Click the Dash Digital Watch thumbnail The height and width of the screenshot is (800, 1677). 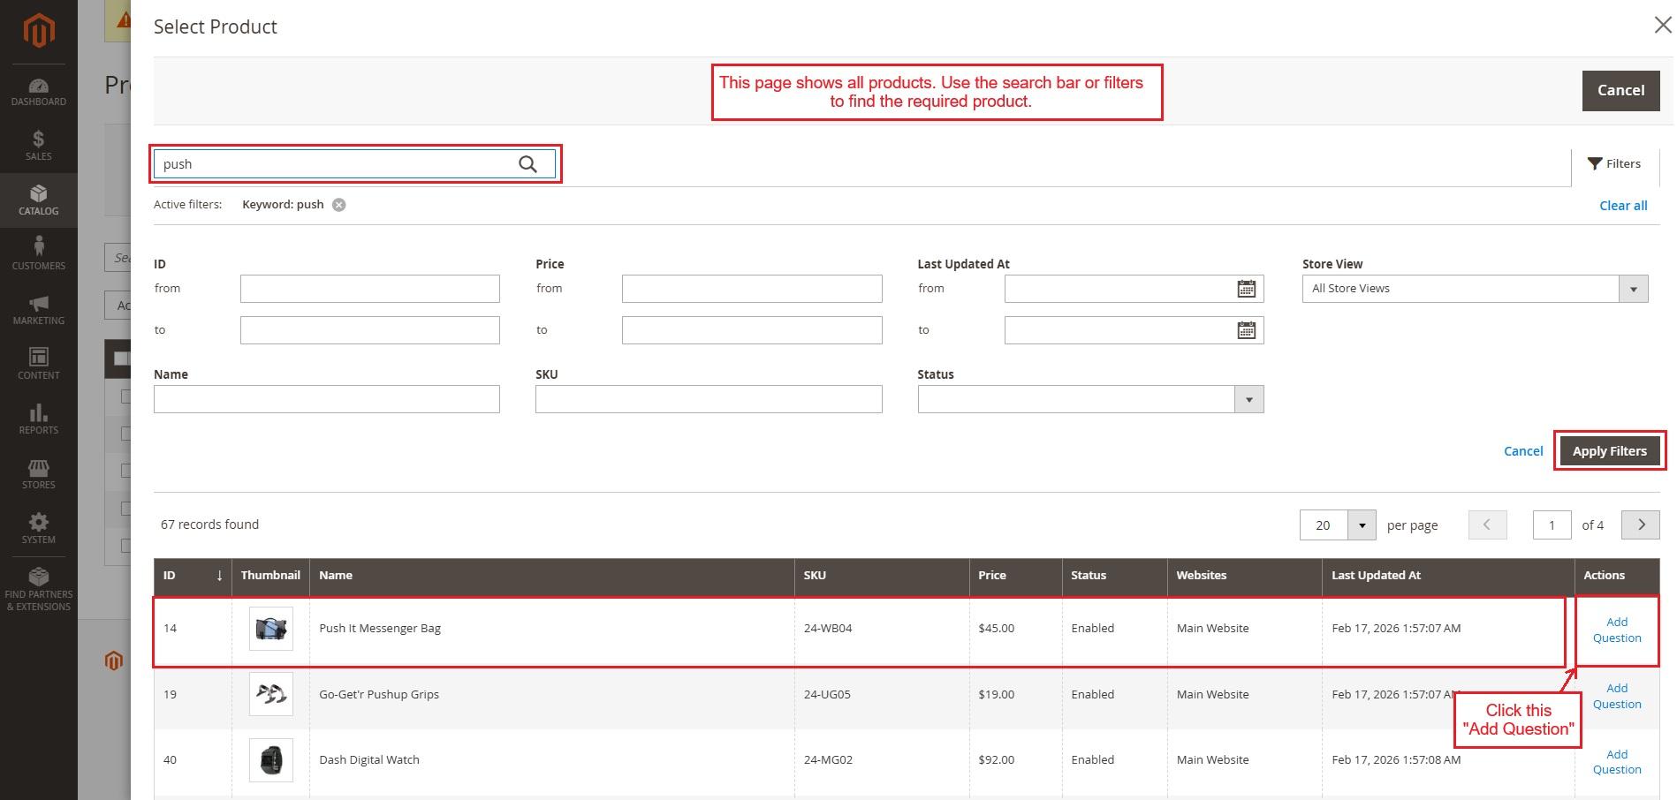[x=270, y=759]
